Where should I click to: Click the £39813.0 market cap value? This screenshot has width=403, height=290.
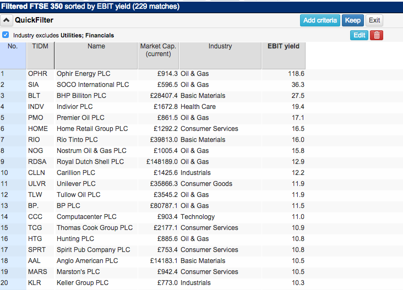(164, 140)
